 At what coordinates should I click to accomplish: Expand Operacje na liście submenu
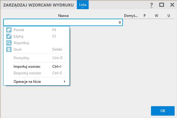(37, 82)
